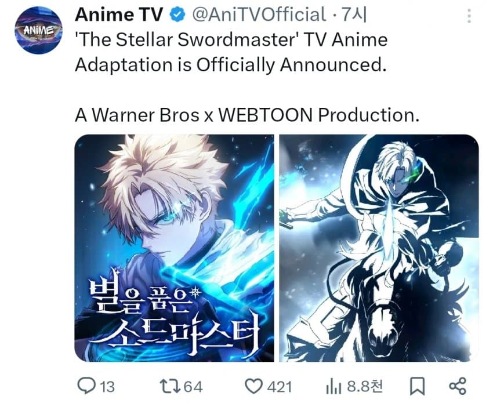Open the @AniTVOfficial handle link
493x403 pixels.
tap(259, 14)
